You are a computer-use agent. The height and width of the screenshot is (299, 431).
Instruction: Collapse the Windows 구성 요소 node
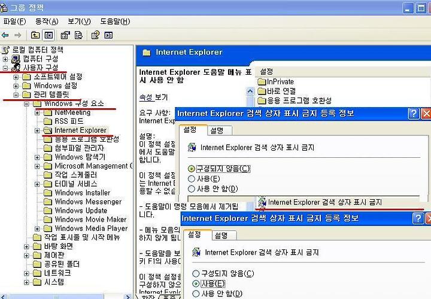click(26, 104)
